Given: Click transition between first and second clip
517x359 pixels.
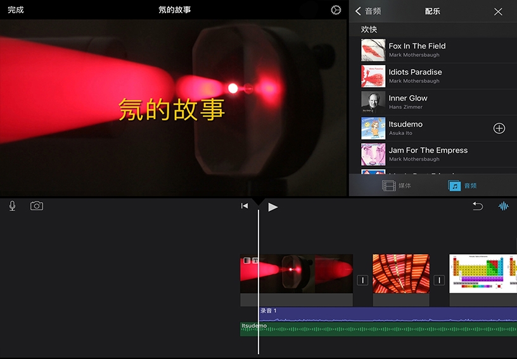Looking at the screenshot, I should 362,280.
